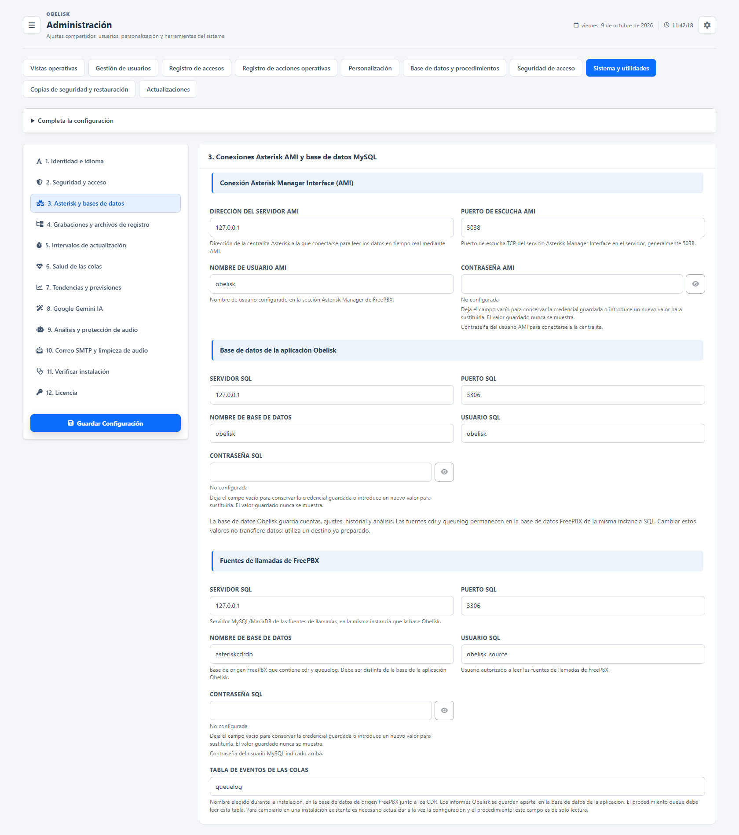Screen dimensions: 739x835
Task: Click the folder-tree icon for Grabaciones
Action: 40,224
